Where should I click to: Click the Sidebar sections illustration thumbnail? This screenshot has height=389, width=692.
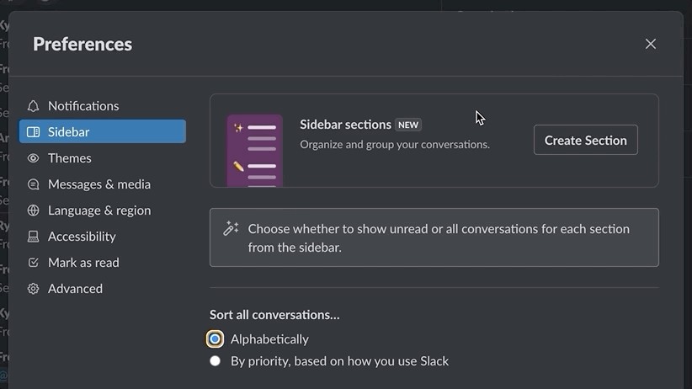(254, 151)
